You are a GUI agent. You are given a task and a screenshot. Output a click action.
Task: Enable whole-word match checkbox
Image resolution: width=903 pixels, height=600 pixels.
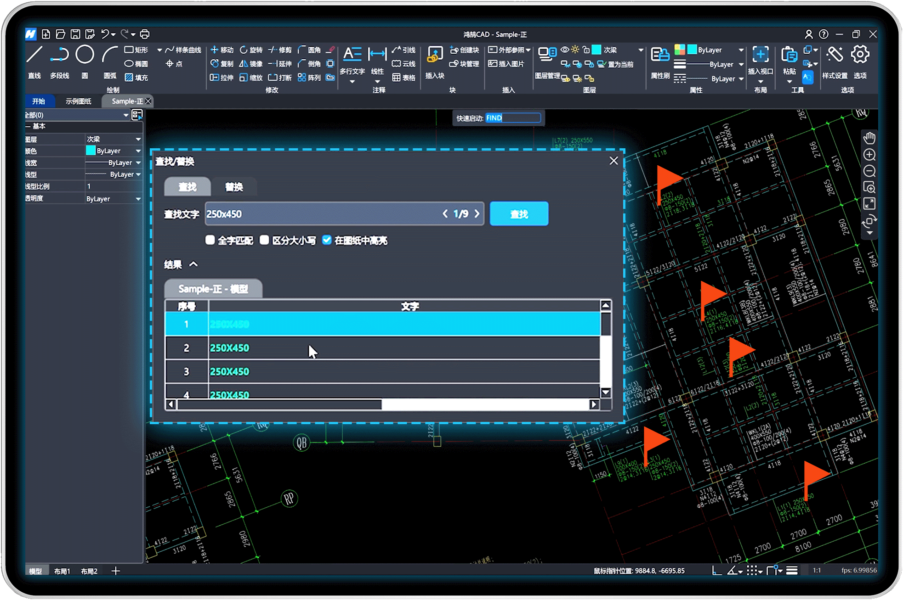tap(210, 240)
